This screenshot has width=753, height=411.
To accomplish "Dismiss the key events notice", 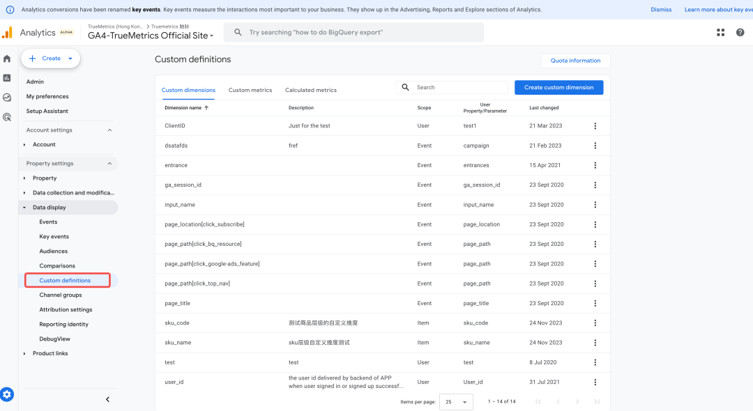I will pyautogui.click(x=661, y=10).
